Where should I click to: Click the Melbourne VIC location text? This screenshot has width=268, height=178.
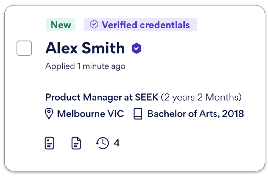pyautogui.click(x=91, y=114)
